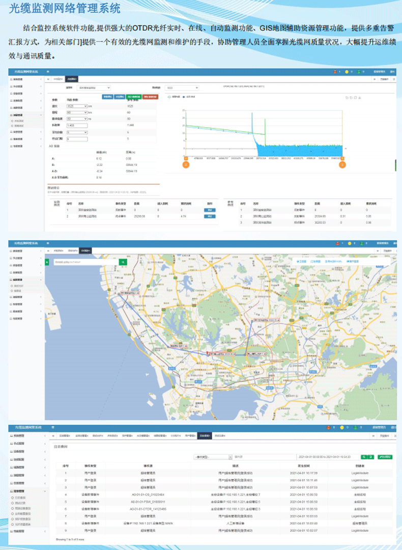The image size is (402, 550).
Task: Select the 用户管理 tab left of the active log tab
Action: point(190,435)
